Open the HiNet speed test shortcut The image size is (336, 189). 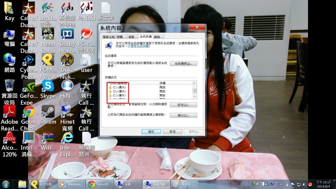tap(67, 89)
